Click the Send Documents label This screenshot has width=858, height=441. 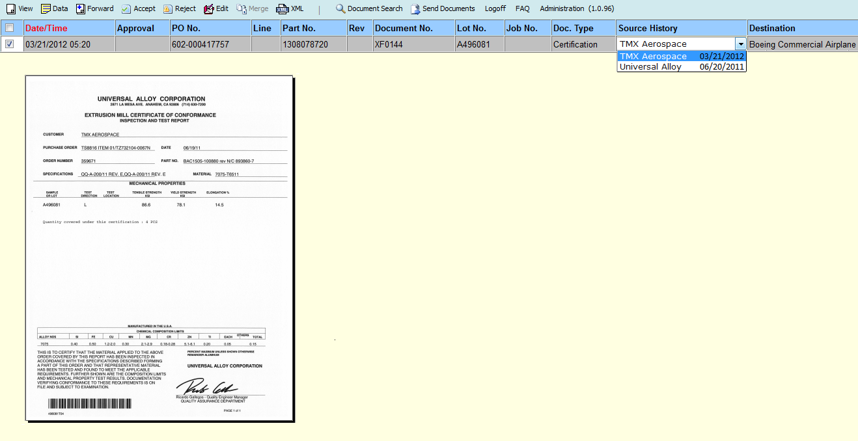point(449,9)
